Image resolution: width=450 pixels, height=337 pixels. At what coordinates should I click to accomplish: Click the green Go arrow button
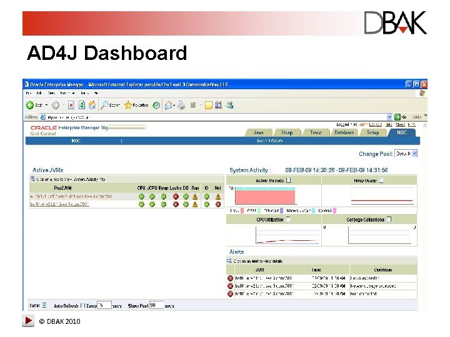pyautogui.click(x=397, y=117)
